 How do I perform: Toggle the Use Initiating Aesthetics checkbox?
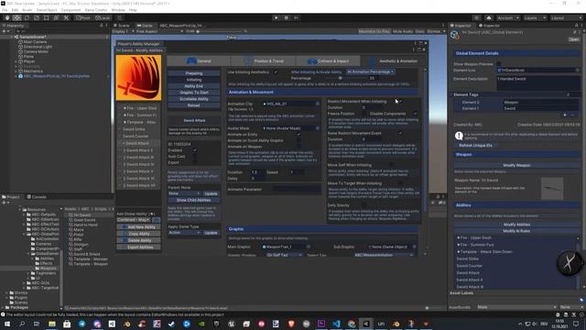(276, 71)
